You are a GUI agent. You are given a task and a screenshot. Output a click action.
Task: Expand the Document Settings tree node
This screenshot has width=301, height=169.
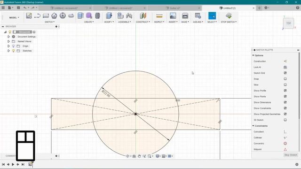point(8,37)
